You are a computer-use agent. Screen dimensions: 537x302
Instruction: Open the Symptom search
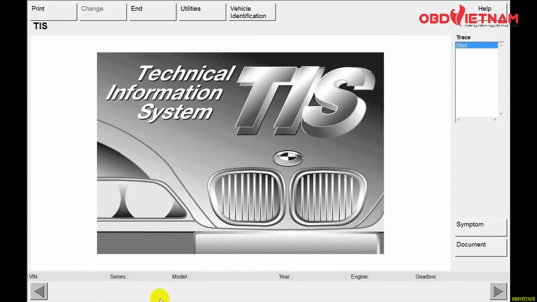click(x=481, y=227)
